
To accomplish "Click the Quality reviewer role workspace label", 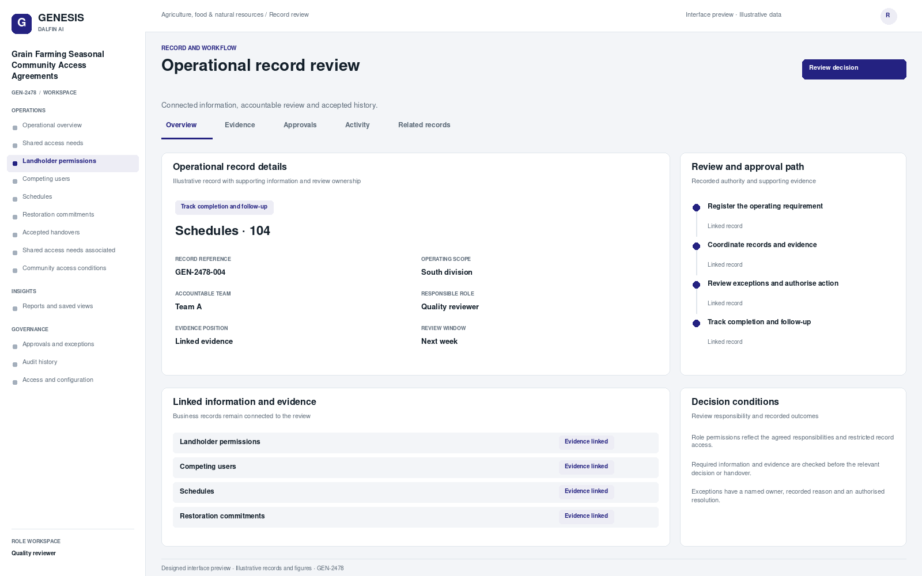I will coord(33,554).
